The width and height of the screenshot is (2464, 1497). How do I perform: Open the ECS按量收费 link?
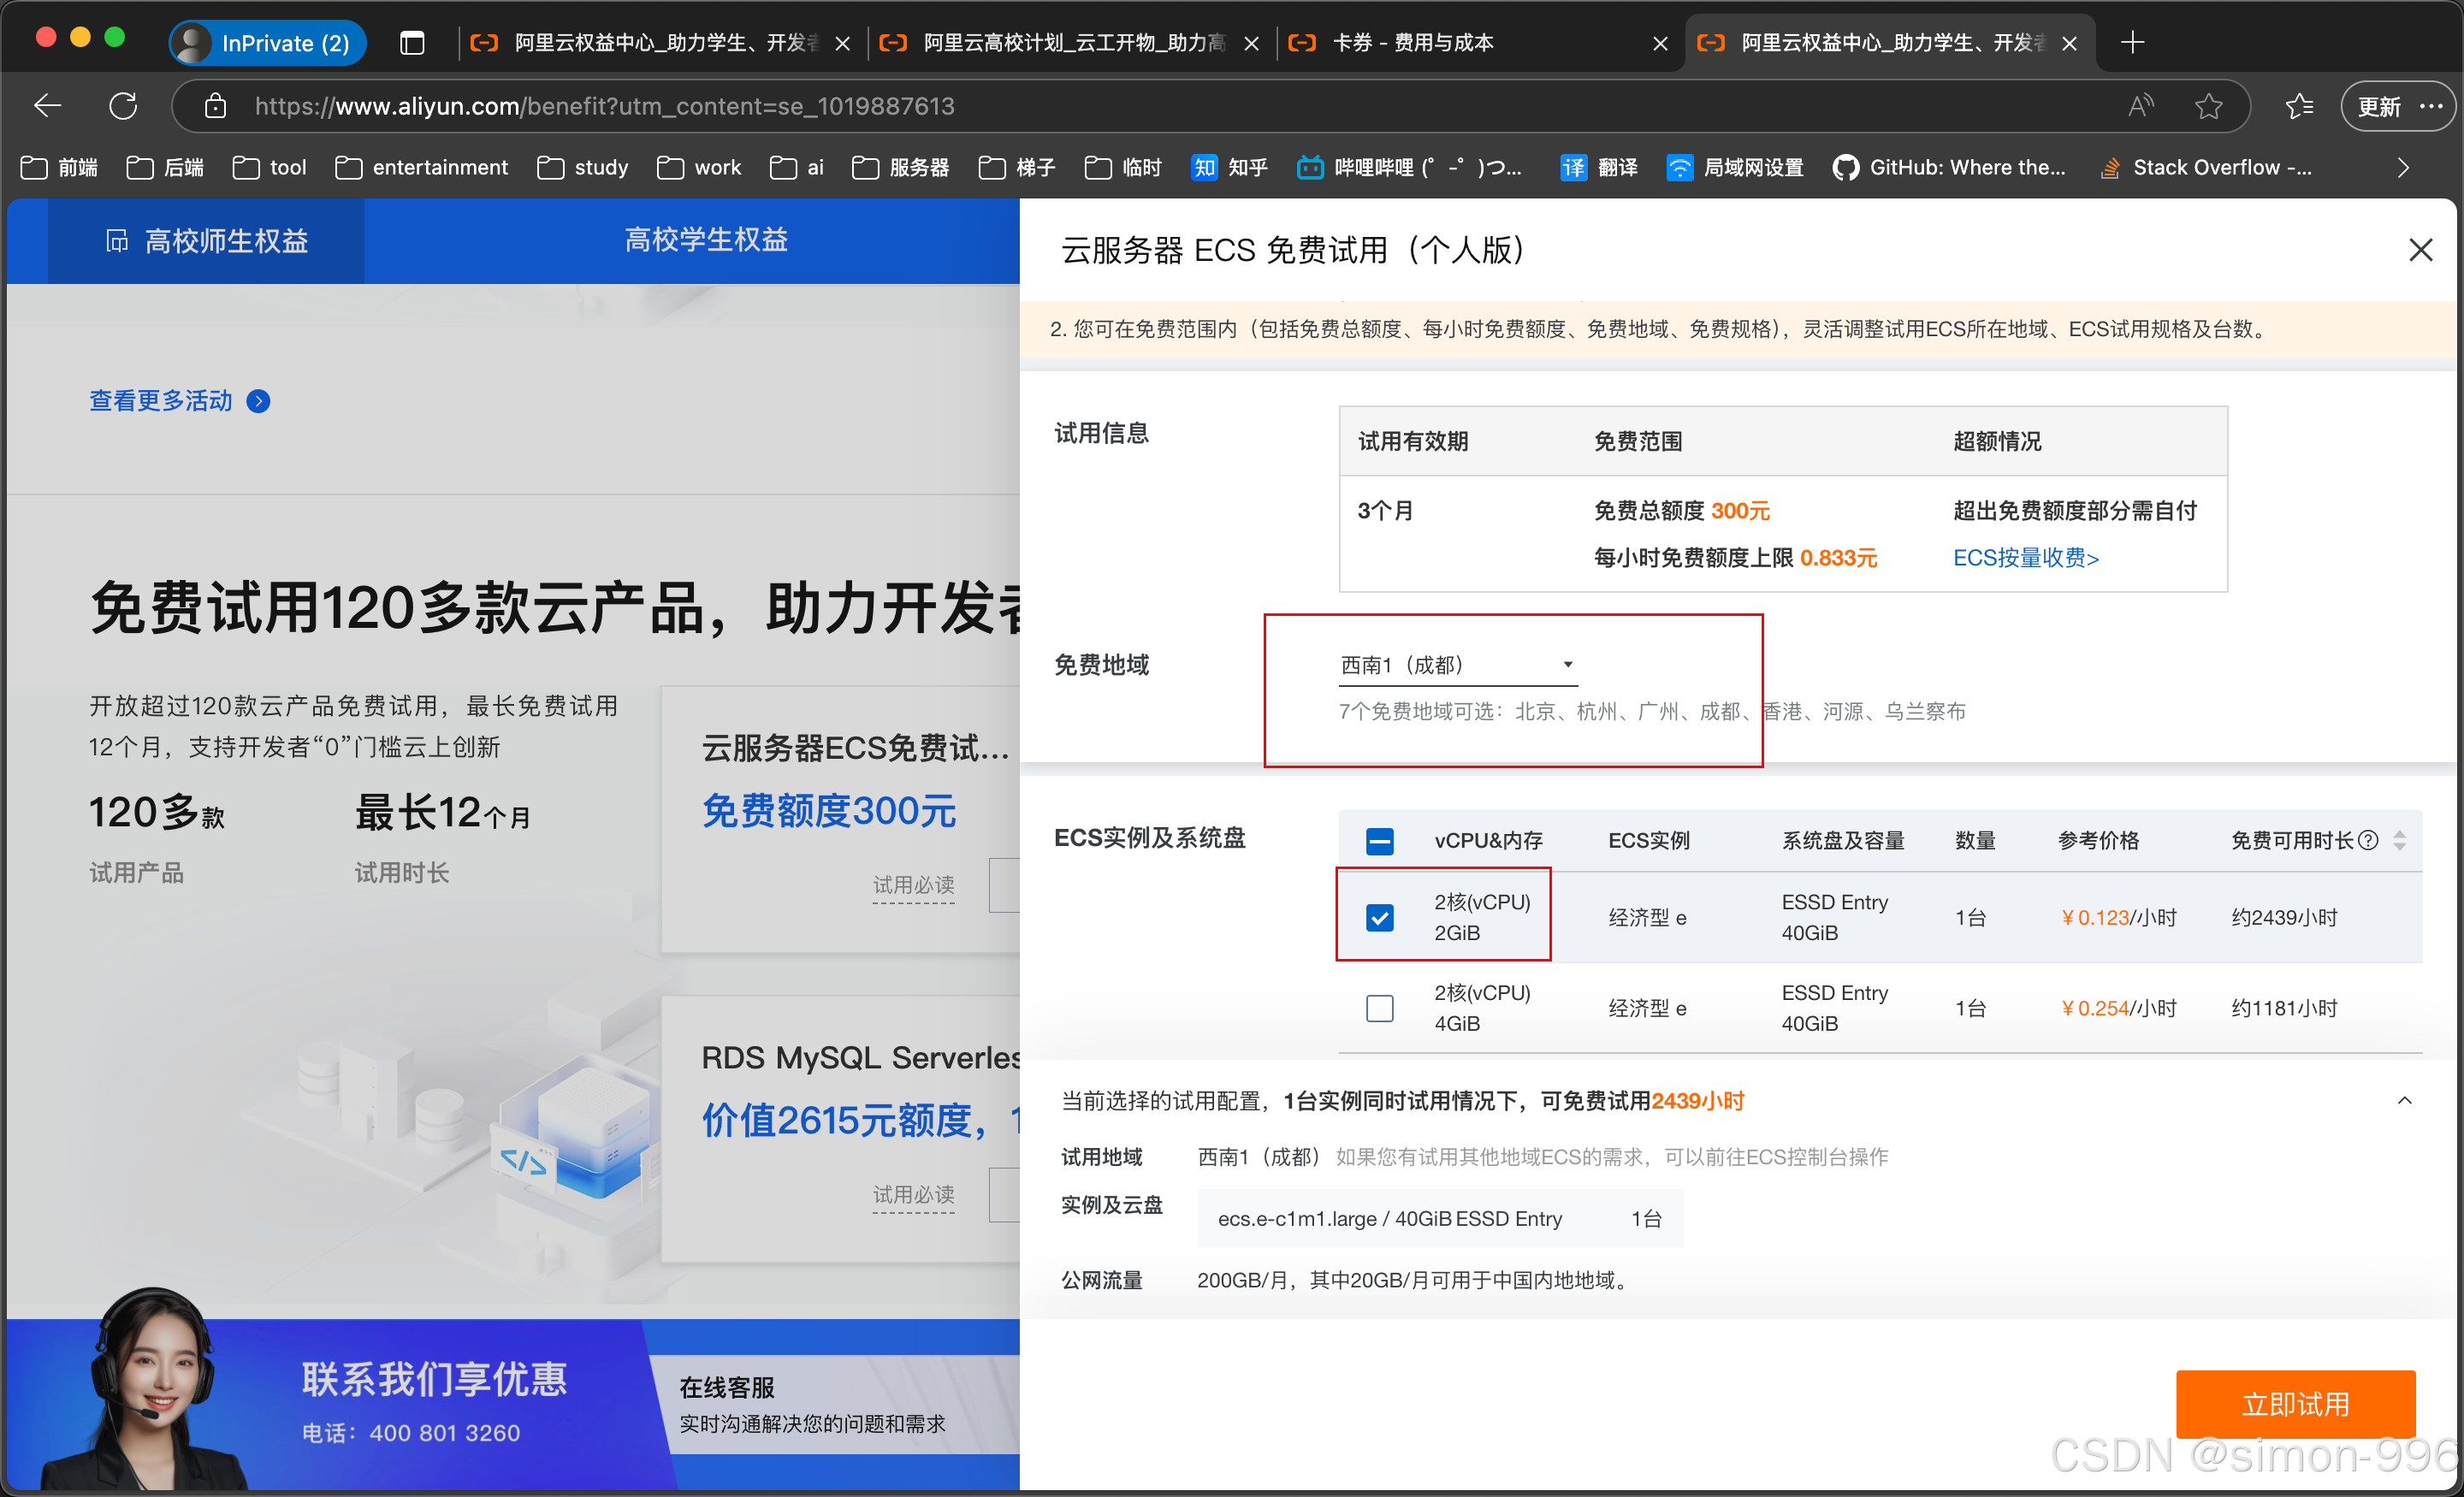point(2026,558)
